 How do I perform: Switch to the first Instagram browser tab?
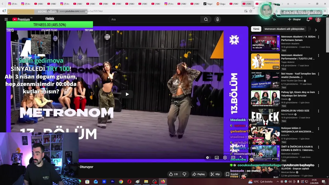13,4
